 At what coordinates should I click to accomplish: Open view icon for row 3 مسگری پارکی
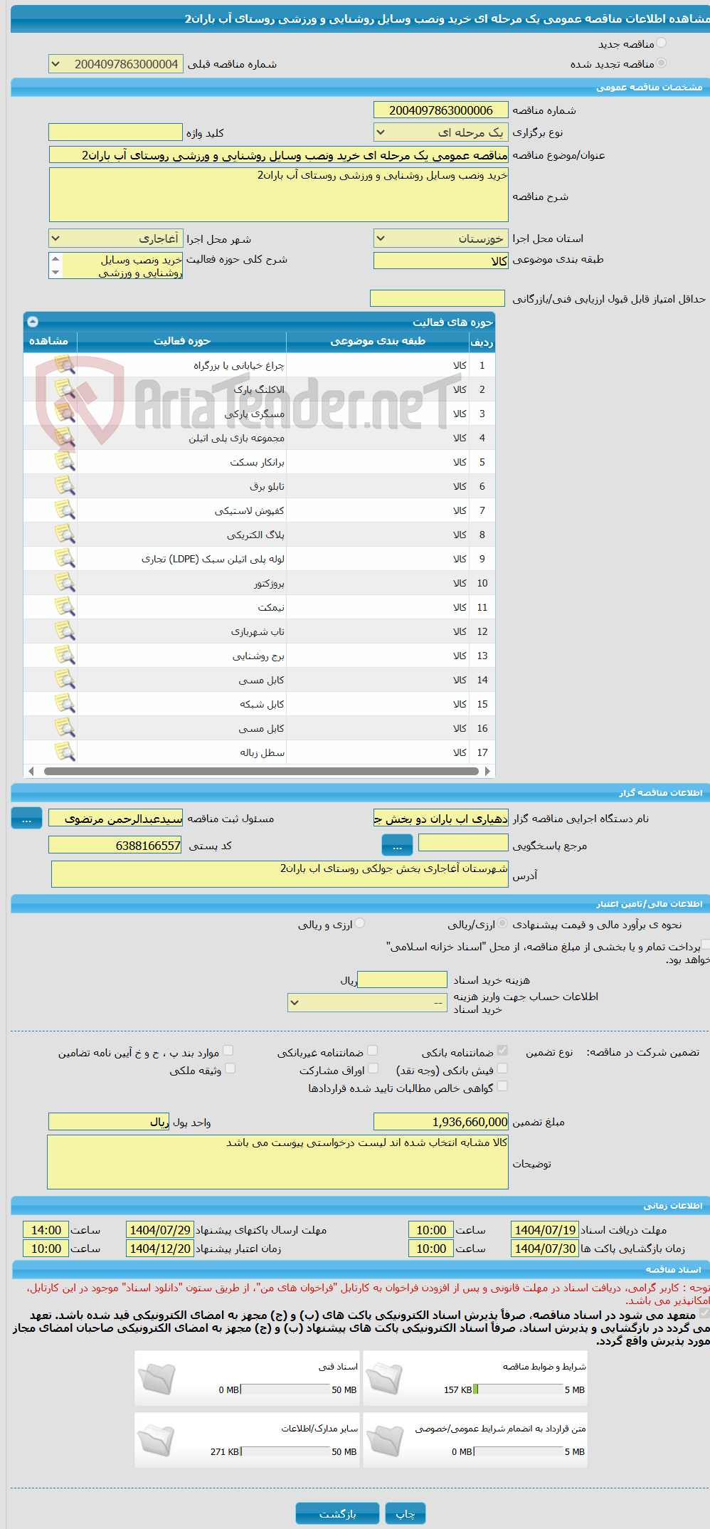(x=65, y=414)
